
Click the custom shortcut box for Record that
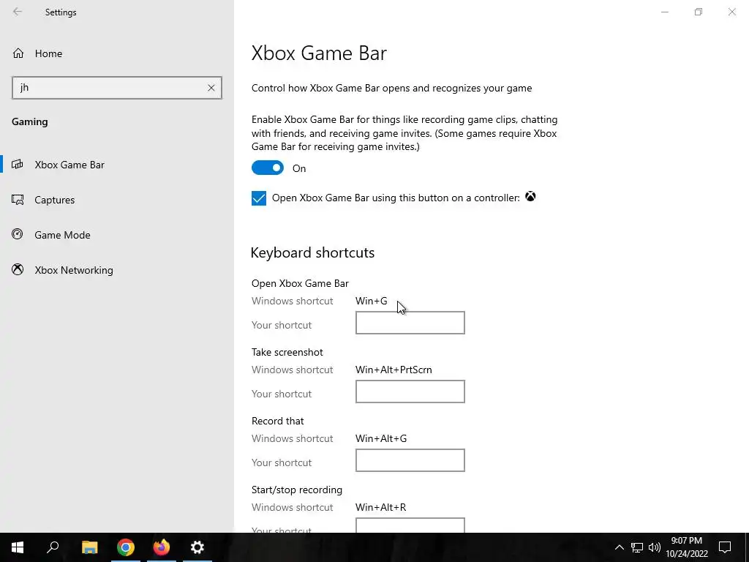point(410,460)
